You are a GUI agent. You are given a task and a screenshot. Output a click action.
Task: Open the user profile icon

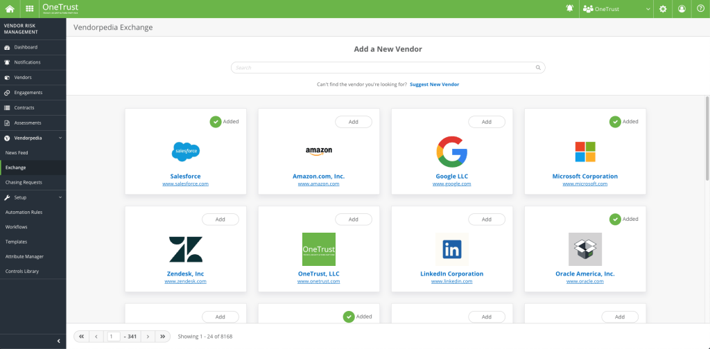pyautogui.click(x=682, y=8)
